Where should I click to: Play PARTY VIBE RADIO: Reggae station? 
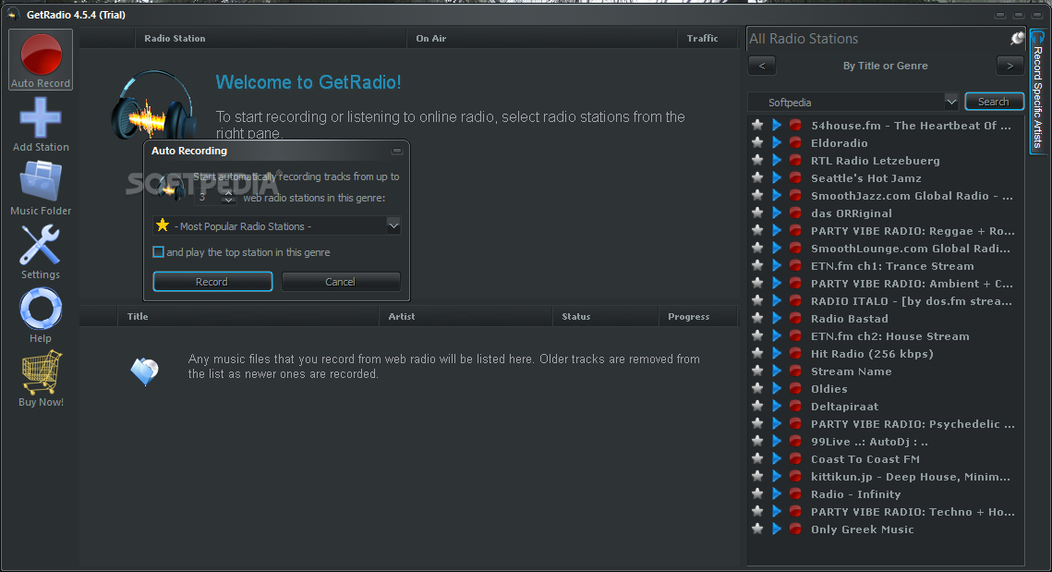pos(776,230)
